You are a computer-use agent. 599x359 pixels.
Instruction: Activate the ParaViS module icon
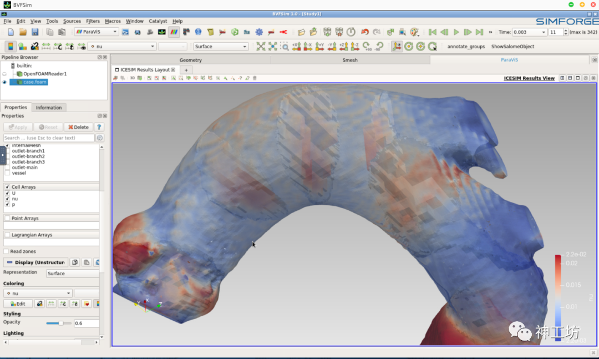pyautogui.click(x=174, y=32)
